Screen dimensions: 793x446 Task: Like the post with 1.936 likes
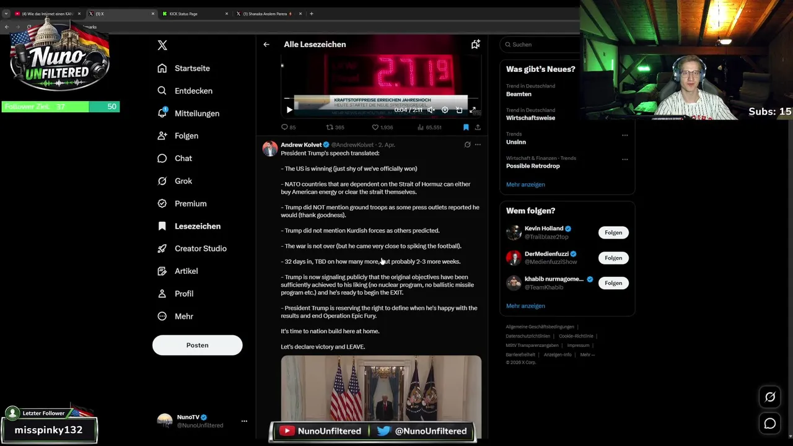382,127
